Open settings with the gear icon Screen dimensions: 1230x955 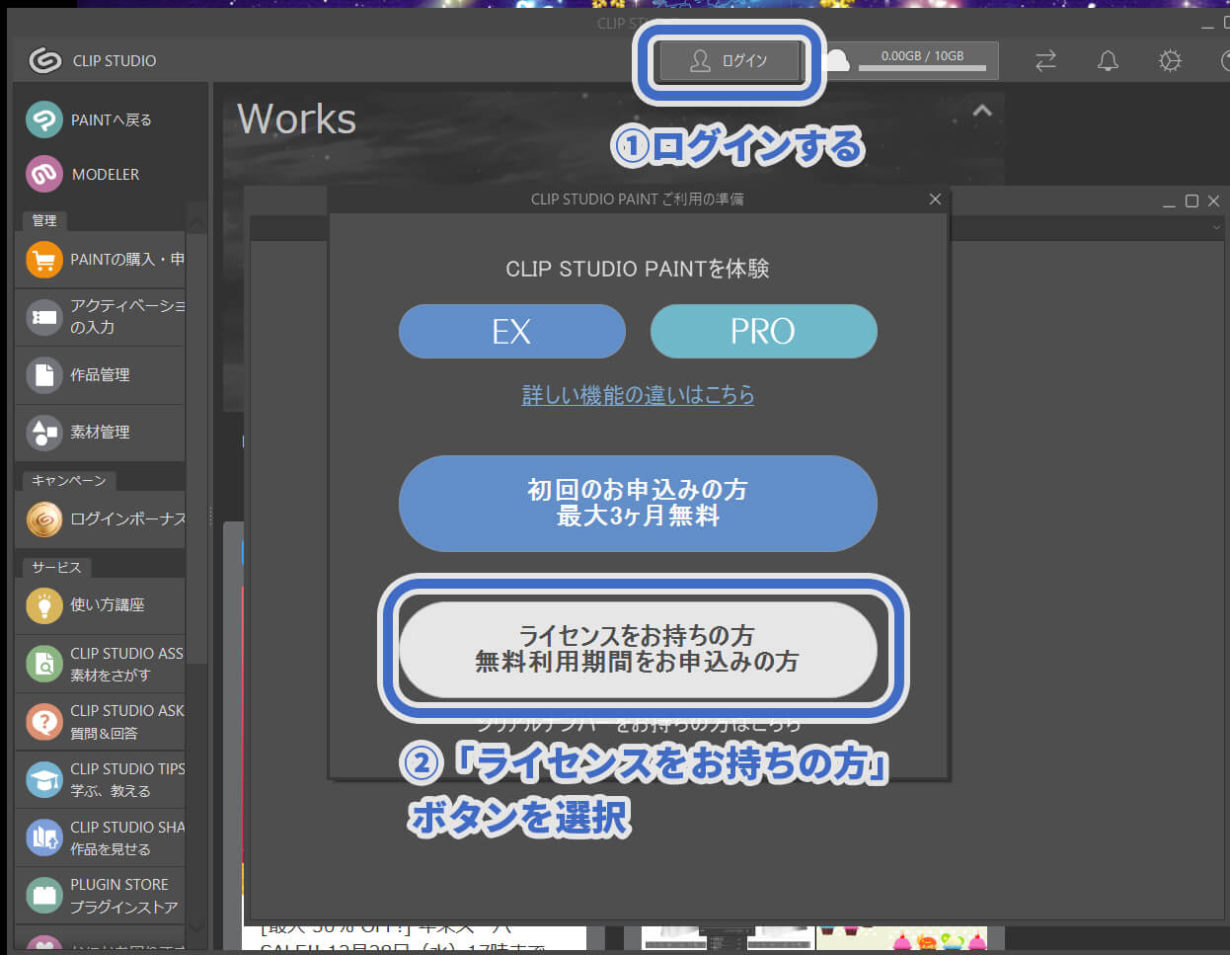(1170, 60)
